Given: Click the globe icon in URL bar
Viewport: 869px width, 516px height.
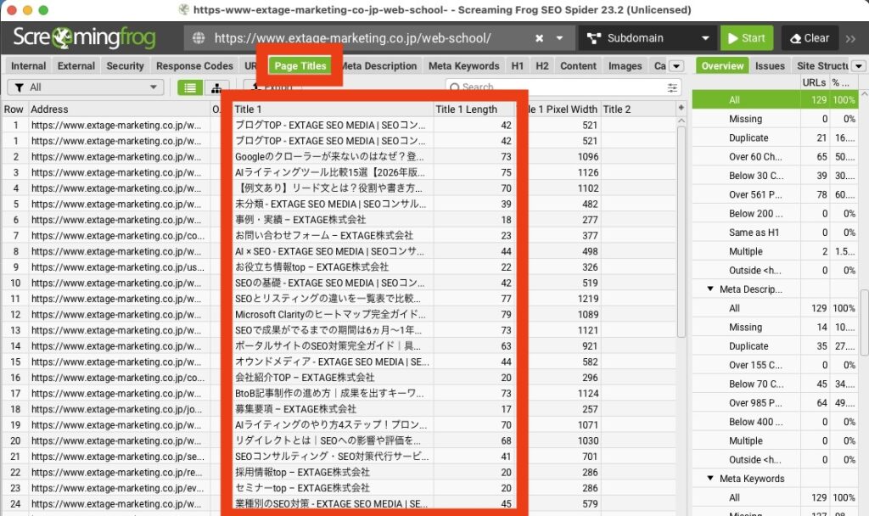Looking at the screenshot, I should pyautogui.click(x=198, y=37).
